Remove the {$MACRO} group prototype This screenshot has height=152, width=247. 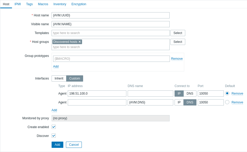[x=177, y=59]
